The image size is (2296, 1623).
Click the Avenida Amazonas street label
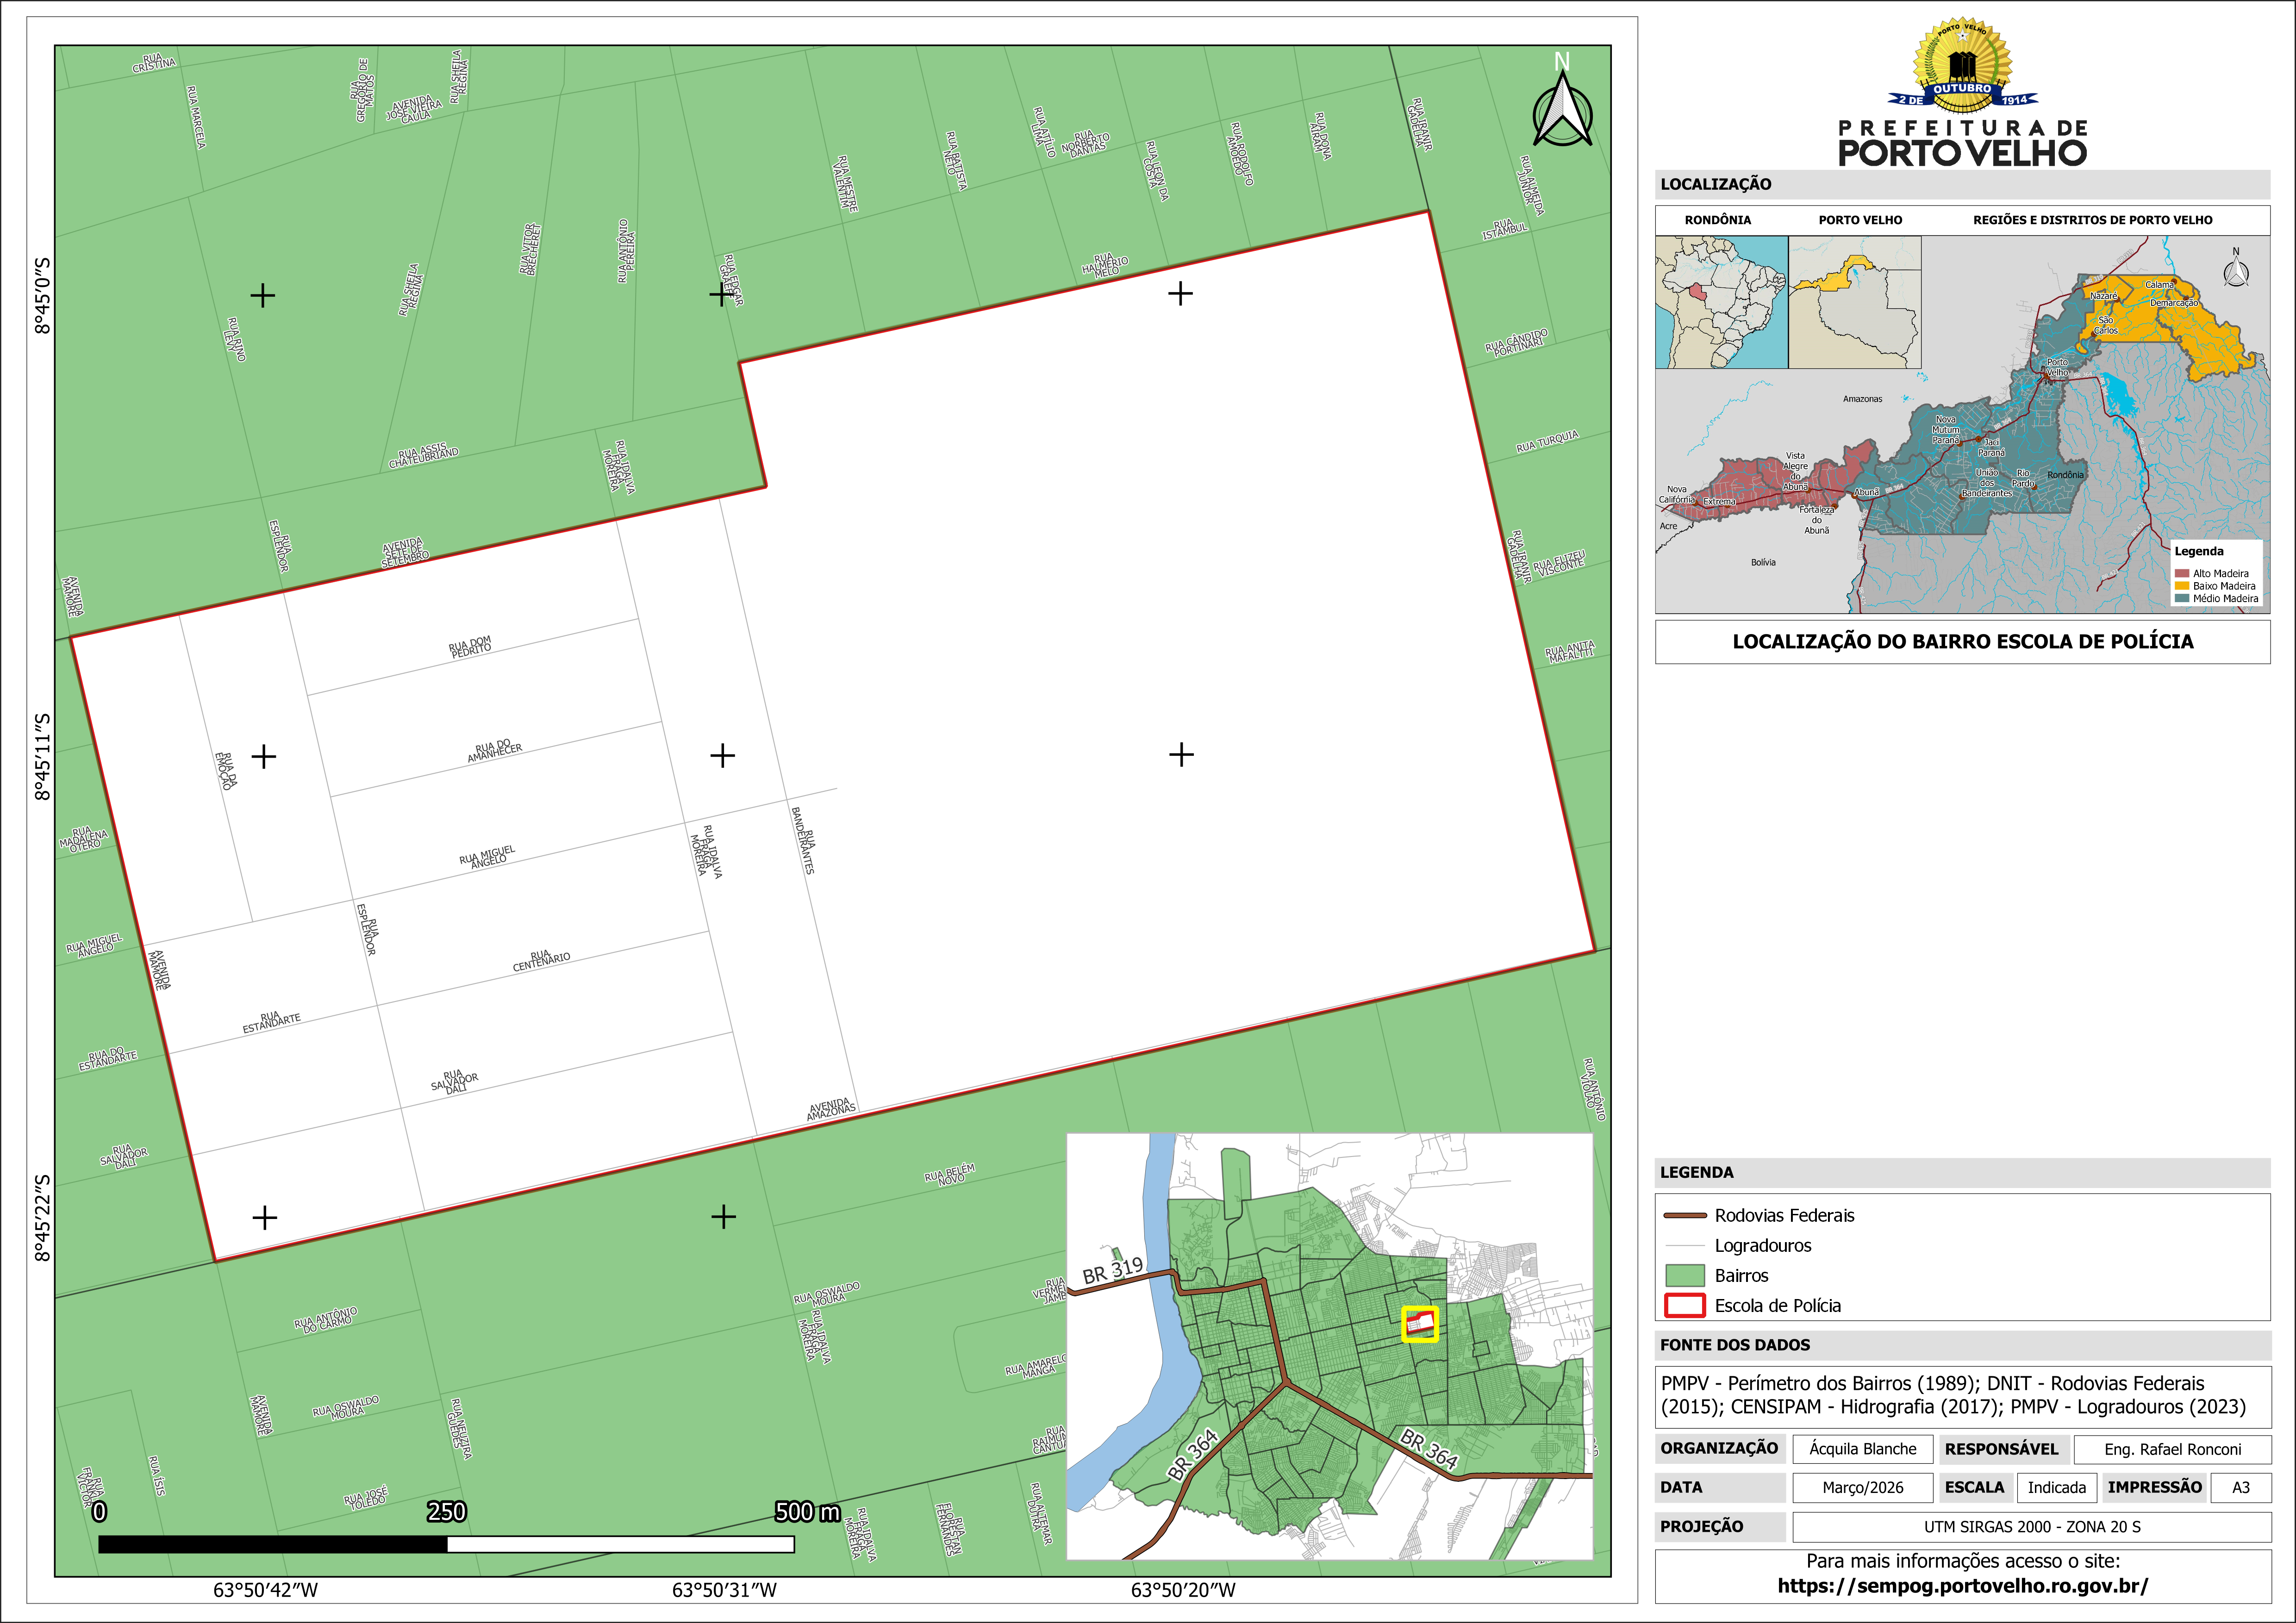tap(831, 1108)
